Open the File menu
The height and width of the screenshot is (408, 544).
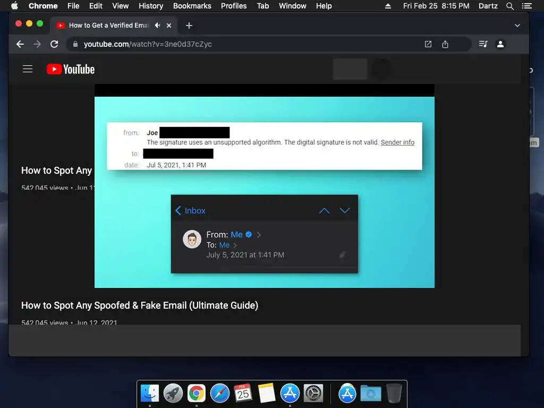click(x=73, y=6)
